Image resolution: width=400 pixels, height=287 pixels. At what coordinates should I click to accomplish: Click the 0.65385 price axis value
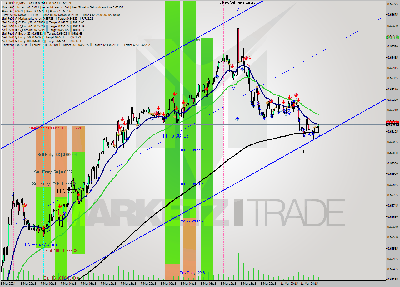392,279
